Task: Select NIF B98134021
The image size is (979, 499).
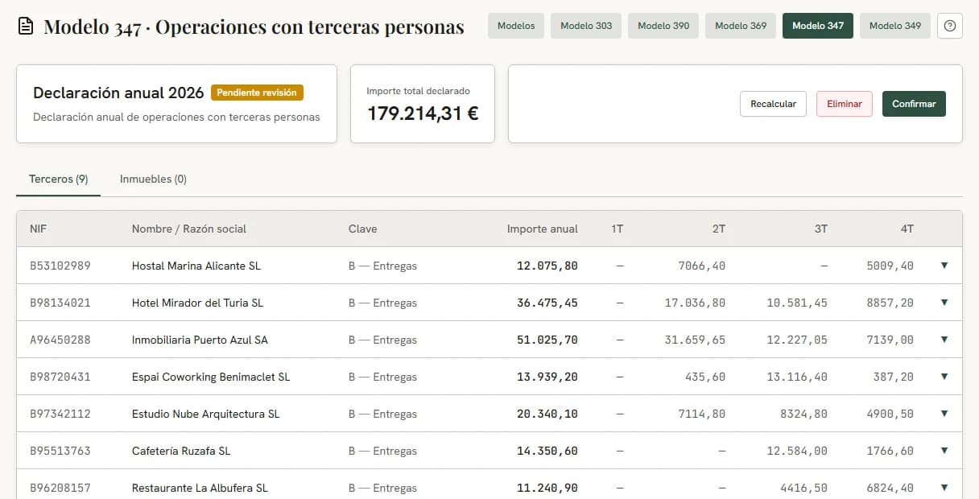Action: (x=60, y=303)
